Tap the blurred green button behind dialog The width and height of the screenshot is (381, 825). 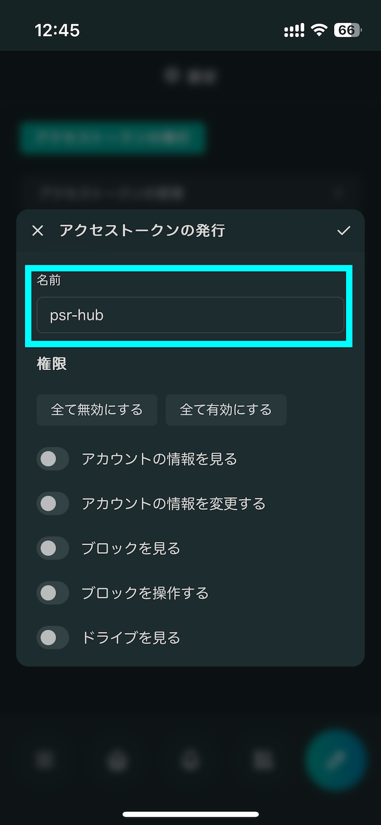pyautogui.click(x=113, y=137)
